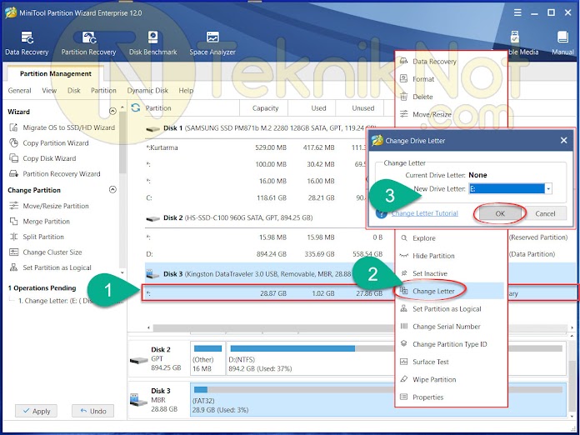
Task: Apply pending operations
Action: (x=37, y=411)
